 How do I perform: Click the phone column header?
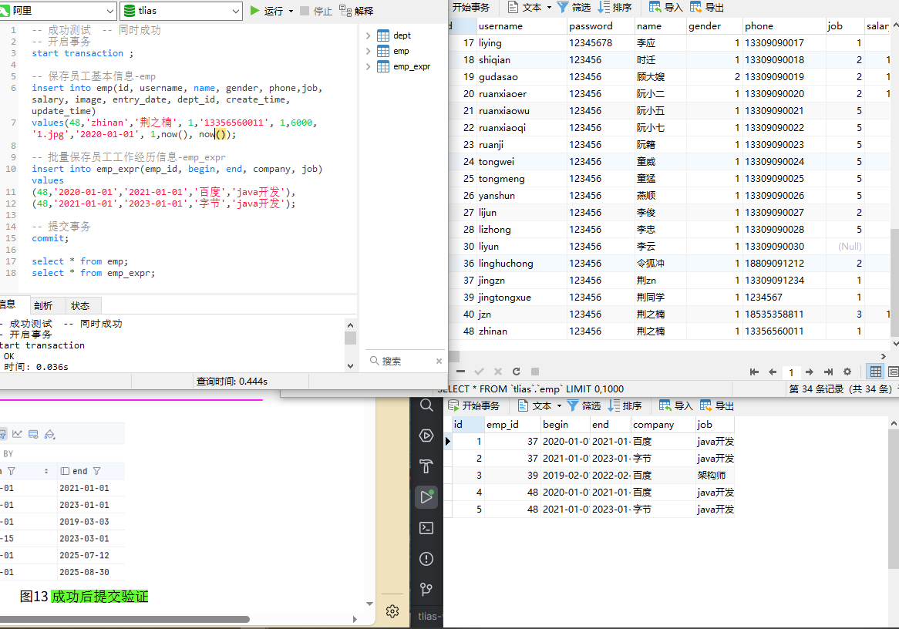click(x=783, y=25)
